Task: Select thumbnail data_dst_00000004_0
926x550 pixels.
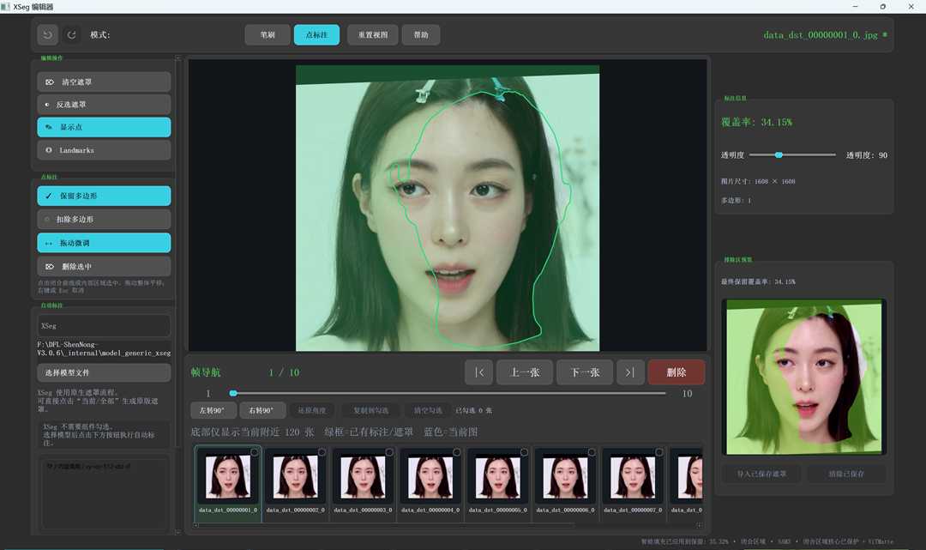Action: (430, 483)
